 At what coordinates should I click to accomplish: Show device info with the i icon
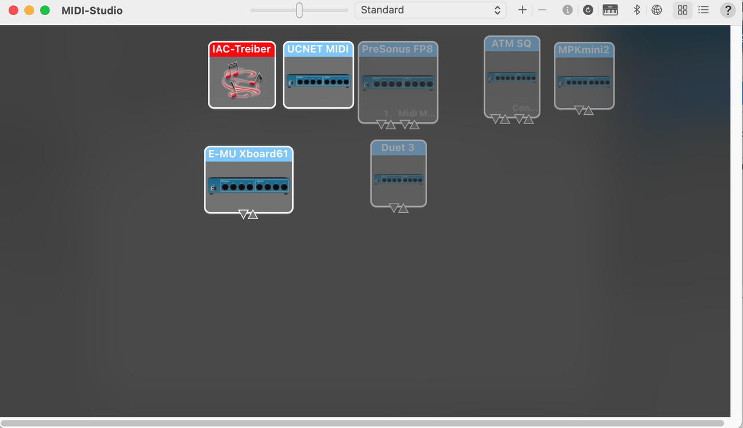[x=568, y=10]
